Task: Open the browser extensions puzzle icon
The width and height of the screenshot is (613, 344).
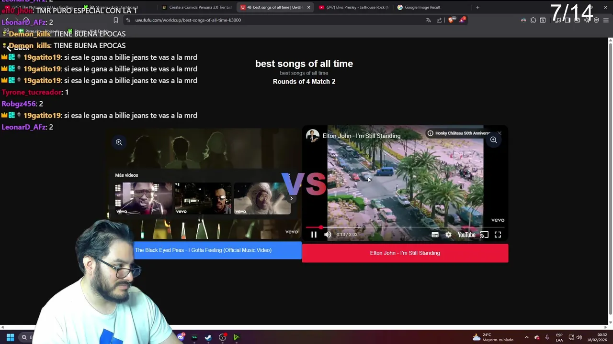Action: [x=533, y=20]
